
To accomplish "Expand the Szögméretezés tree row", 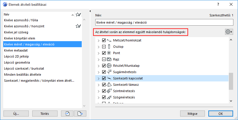I will point(99,97).
